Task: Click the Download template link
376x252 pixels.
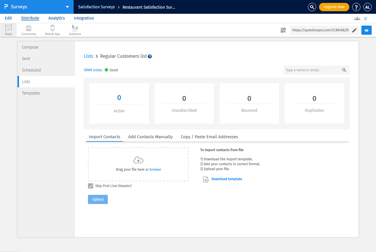Action: coord(227,179)
